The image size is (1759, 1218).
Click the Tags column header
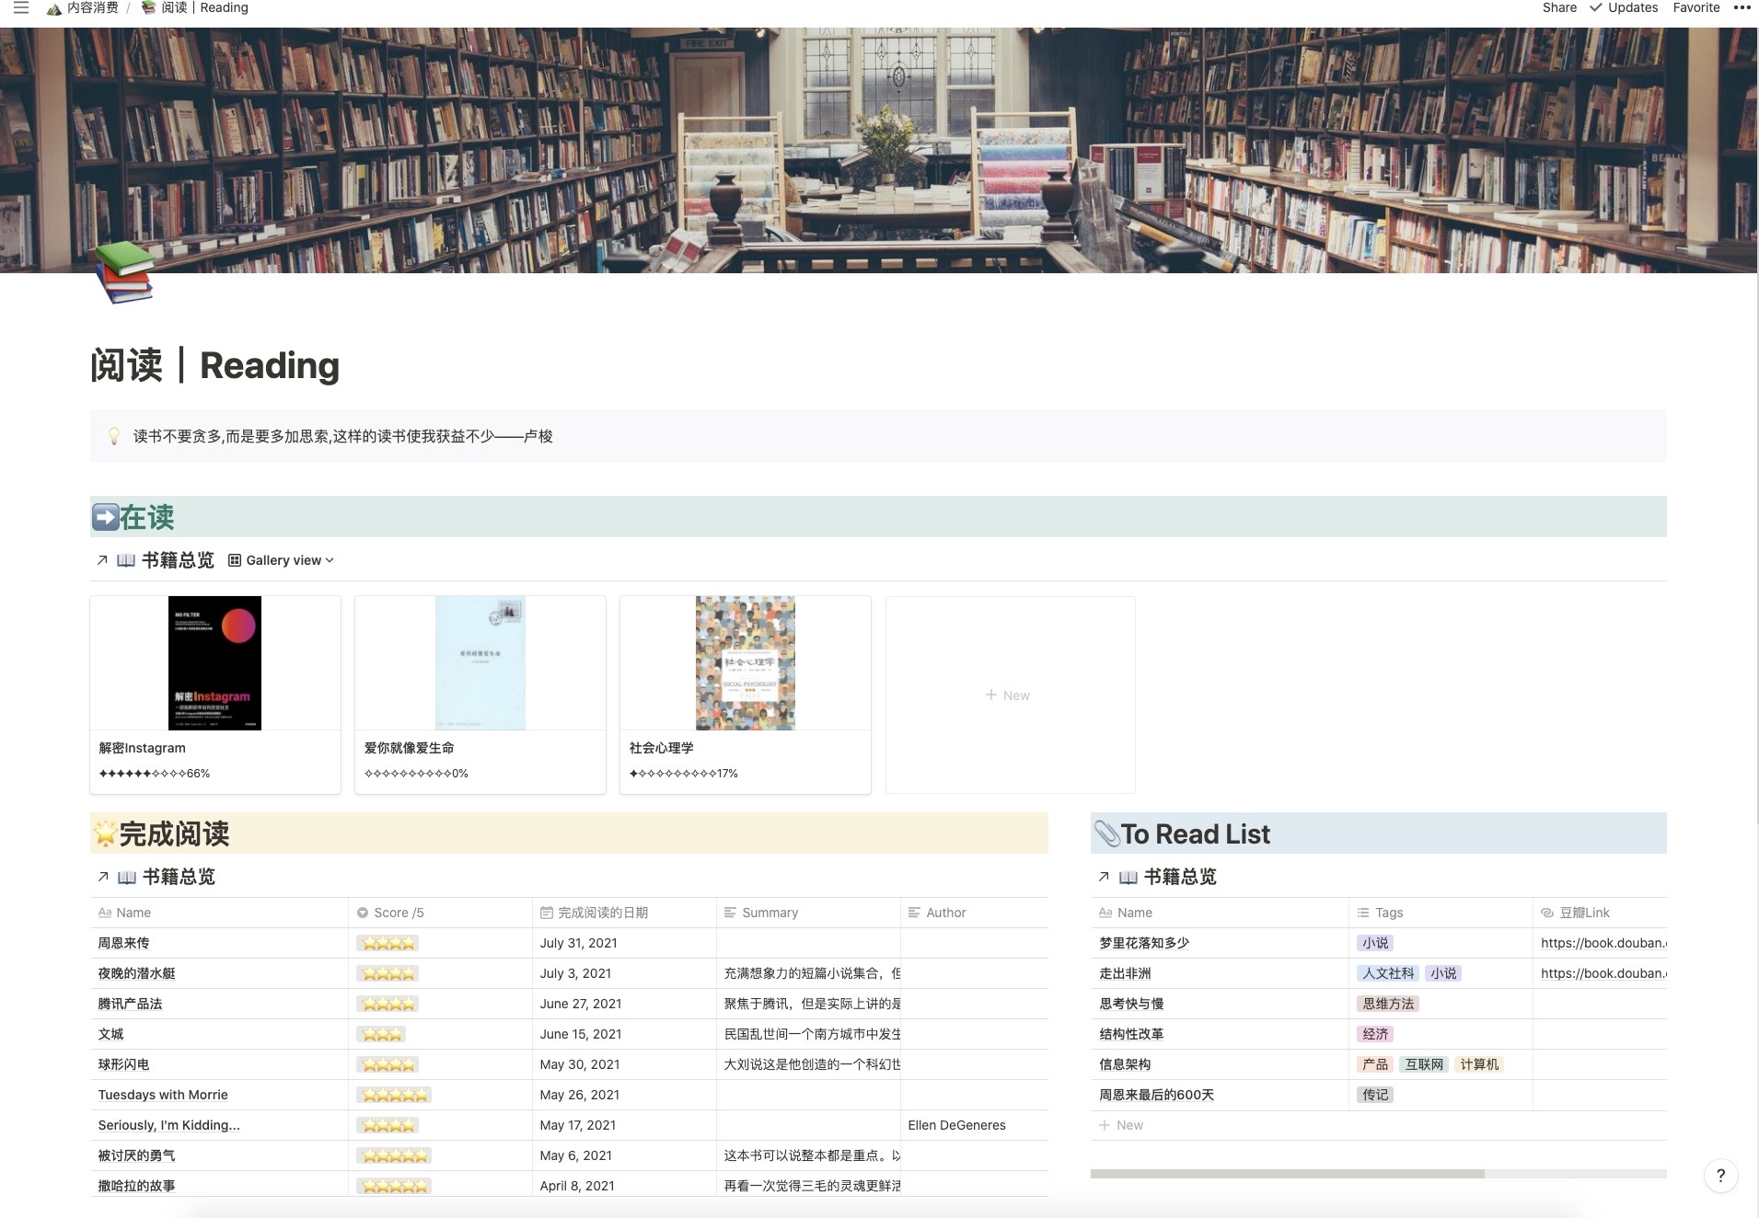click(x=1441, y=913)
